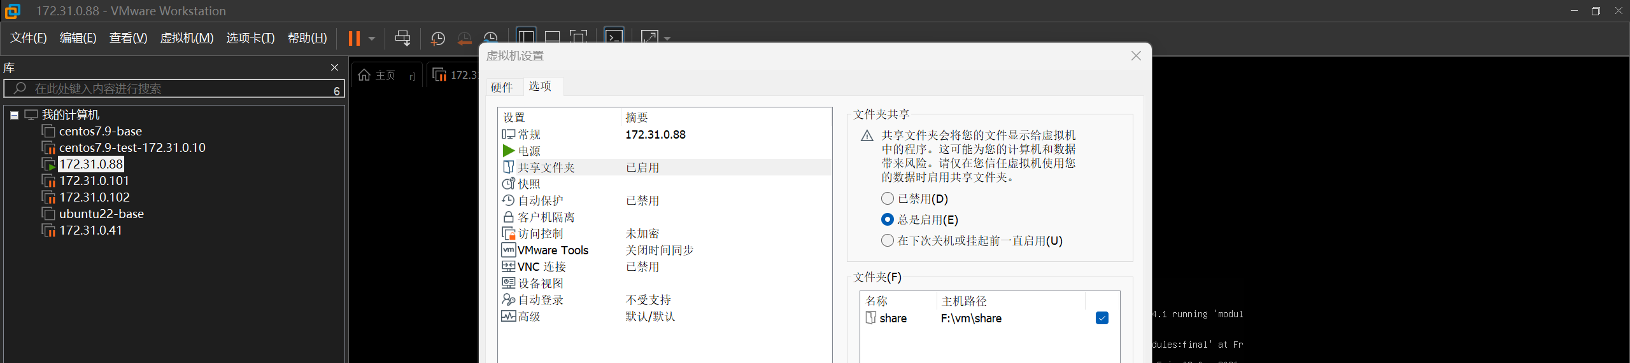1630x363 pixels.
Task: Select the 已禁用(D) radio button
Action: 887,199
